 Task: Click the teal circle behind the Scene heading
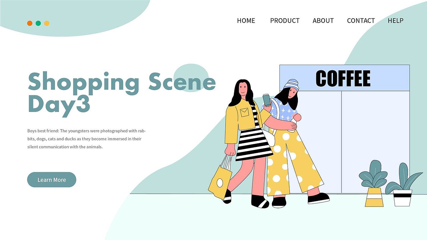191,78
